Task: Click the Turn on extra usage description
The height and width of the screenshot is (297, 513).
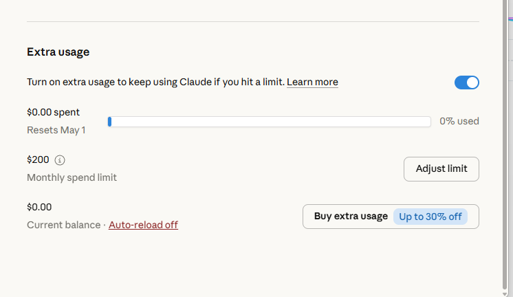Action: (155, 82)
